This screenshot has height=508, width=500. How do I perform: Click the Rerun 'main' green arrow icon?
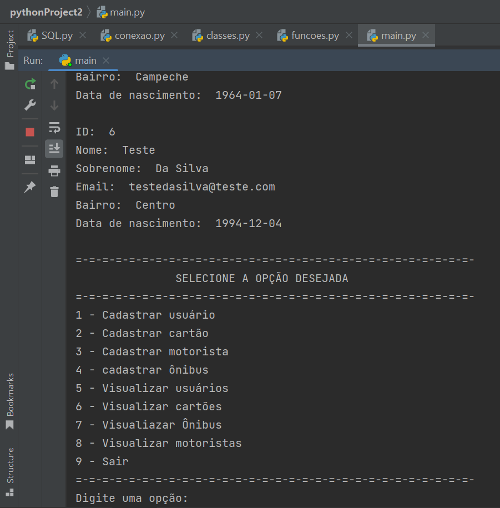tap(30, 84)
